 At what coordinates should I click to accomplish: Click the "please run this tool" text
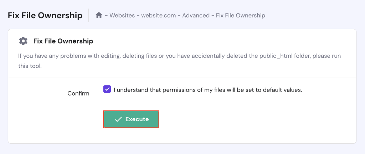point(30,66)
